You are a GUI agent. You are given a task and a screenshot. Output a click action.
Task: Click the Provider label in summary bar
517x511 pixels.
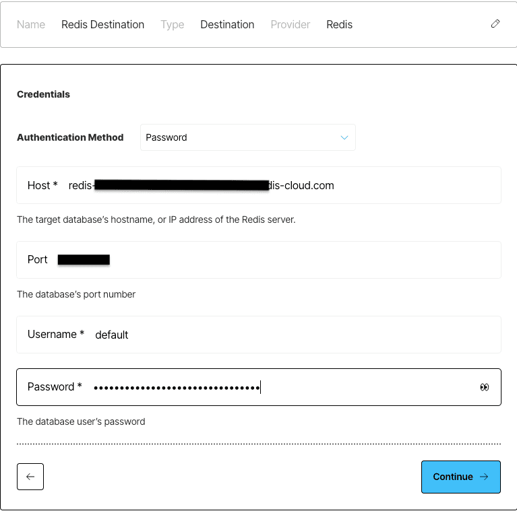(290, 25)
